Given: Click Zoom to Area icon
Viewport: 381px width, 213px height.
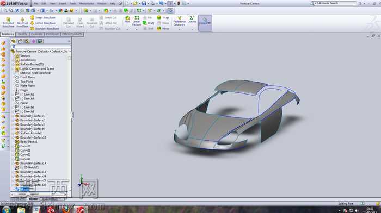Looking at the screenshot, I should click(x=11, y=11).
